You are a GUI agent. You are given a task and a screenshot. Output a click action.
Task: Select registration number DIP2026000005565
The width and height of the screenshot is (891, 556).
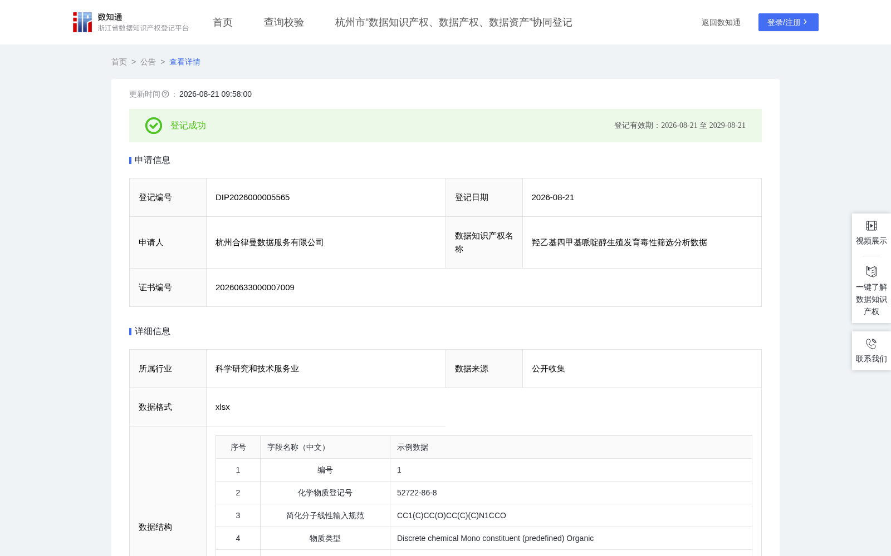point(253,197)
